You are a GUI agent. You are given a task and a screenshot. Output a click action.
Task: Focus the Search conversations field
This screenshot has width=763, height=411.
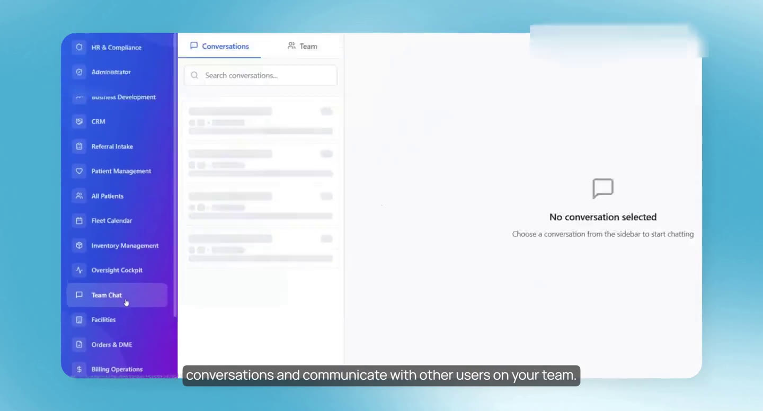point(261,75)
